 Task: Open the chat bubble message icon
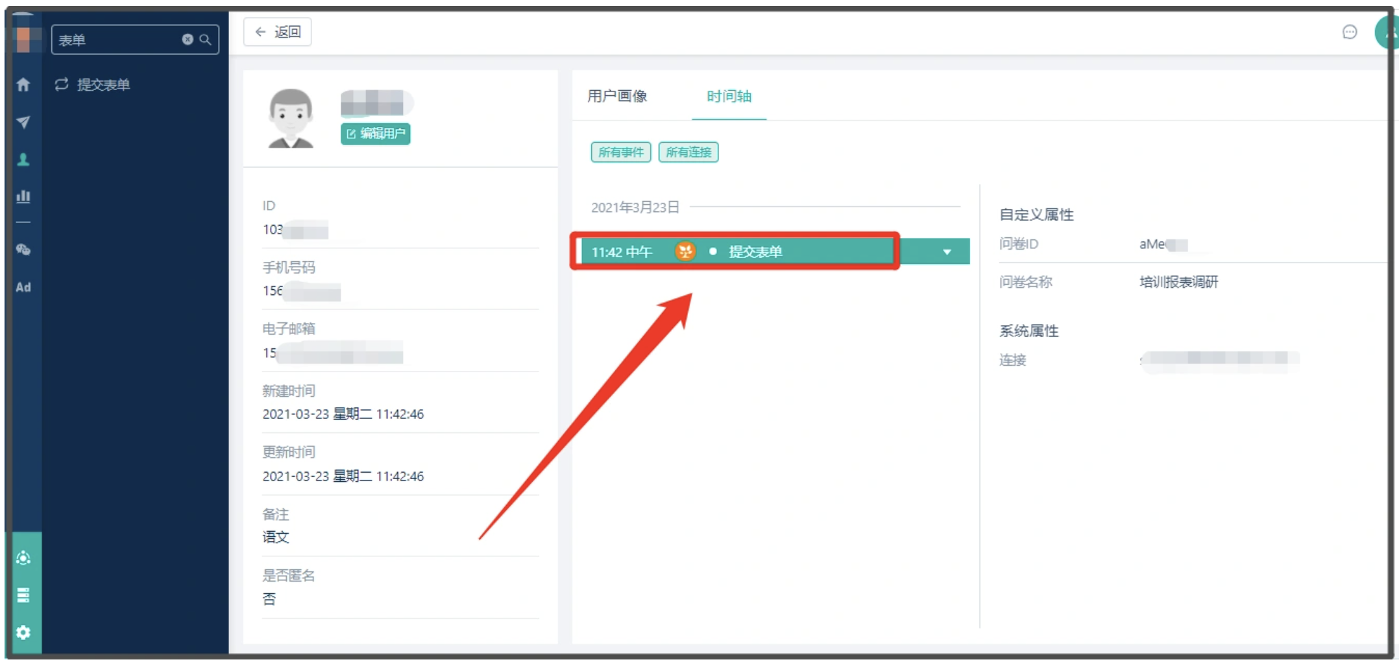click(x=1350, y=32)
